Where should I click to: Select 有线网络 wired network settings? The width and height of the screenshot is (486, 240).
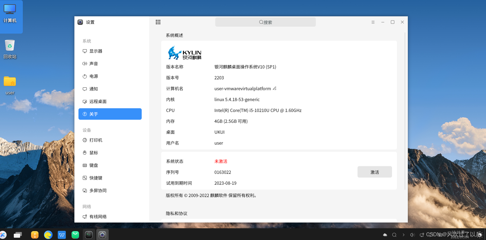pos(110,217)
